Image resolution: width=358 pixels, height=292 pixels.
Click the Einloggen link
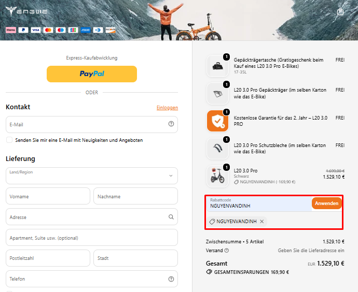[x=167, y=108]
